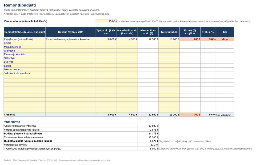Click the 'Työ, arvio (€ sis. alv)' header

106,32
